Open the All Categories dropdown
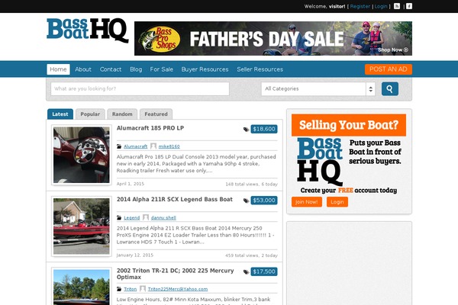 click(x=318, y=88)
